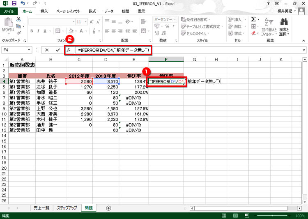Click the zoom slider in status bar
This screenshot has height=219, width=308.
point(273,216)
